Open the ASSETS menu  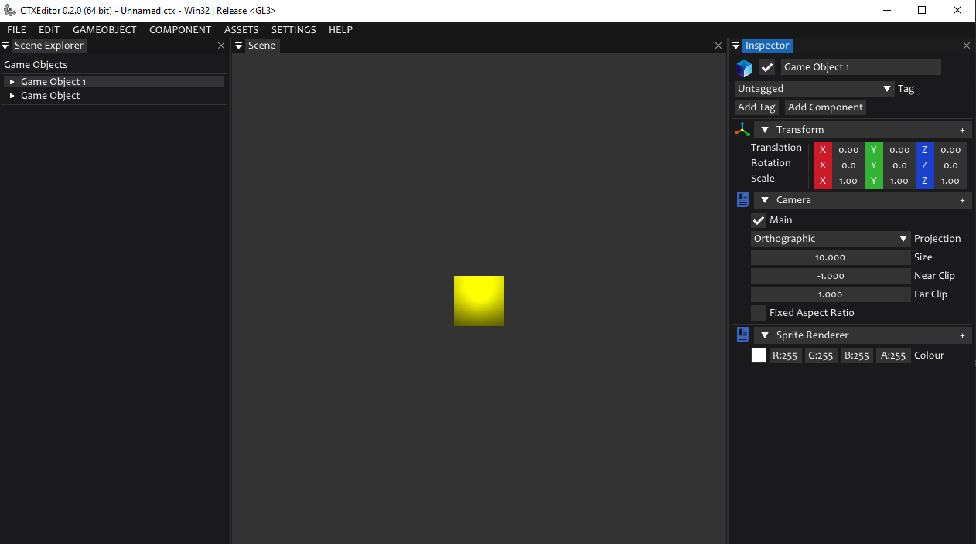click(241, 30)
